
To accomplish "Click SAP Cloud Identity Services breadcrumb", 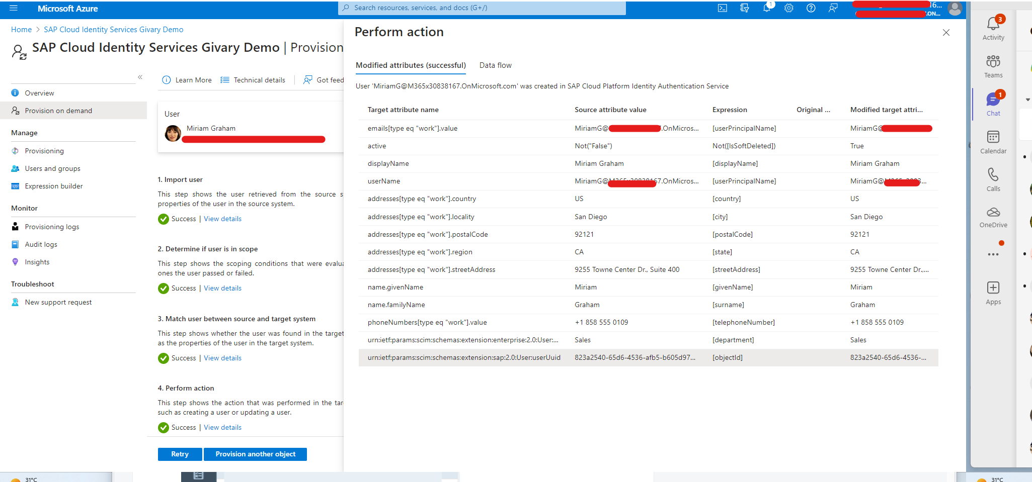I will [113, 30].
